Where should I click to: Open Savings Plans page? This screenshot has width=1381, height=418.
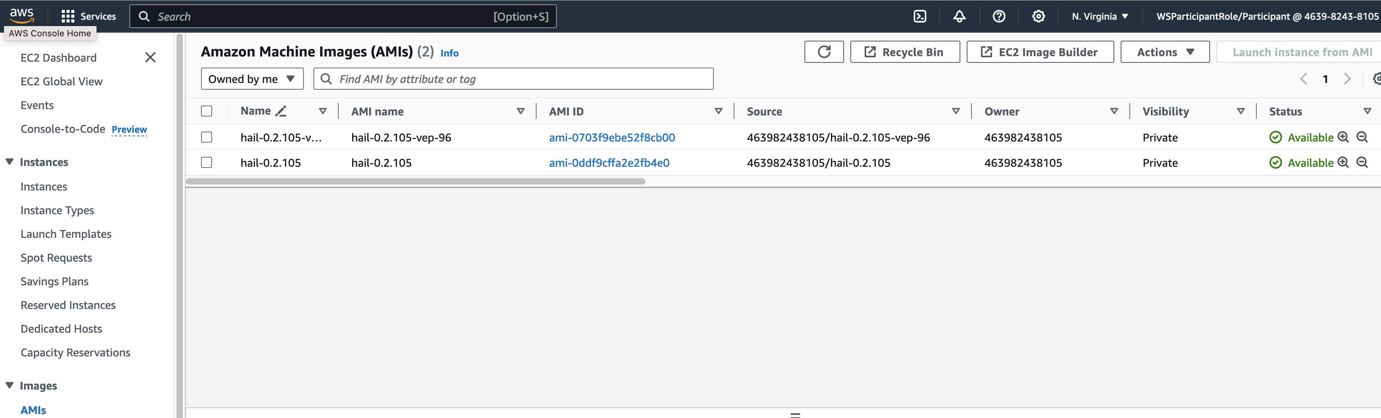55,281
